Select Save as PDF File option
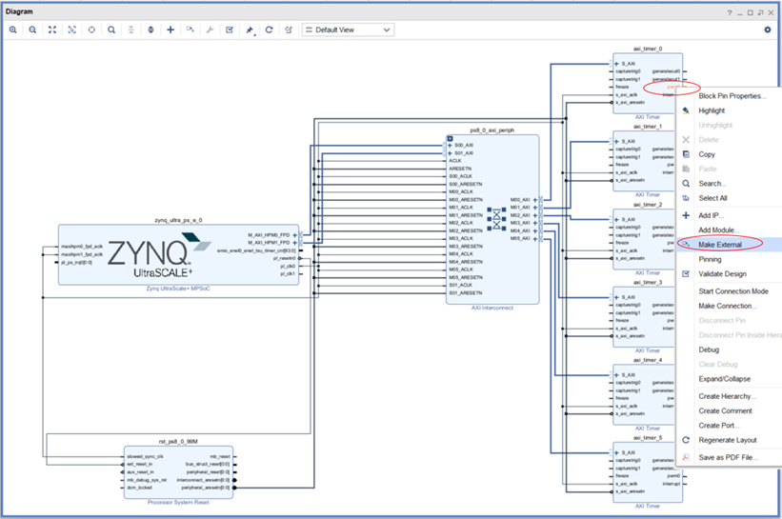Image resolution: width=782 pixels, height=519 pixels. pyautogui.click(x=729, y=457)
